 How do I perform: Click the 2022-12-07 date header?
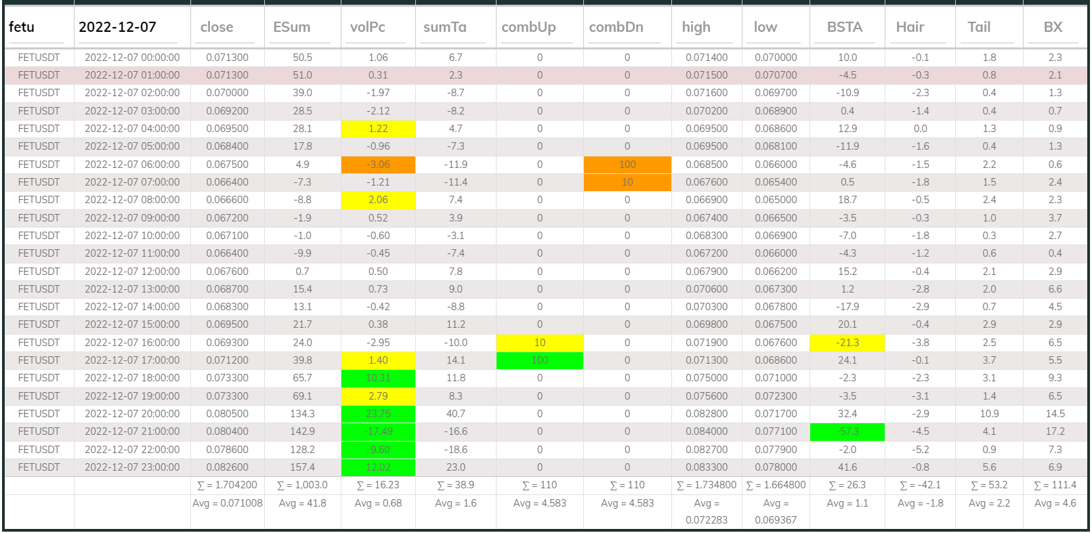[x=117, y=27]
